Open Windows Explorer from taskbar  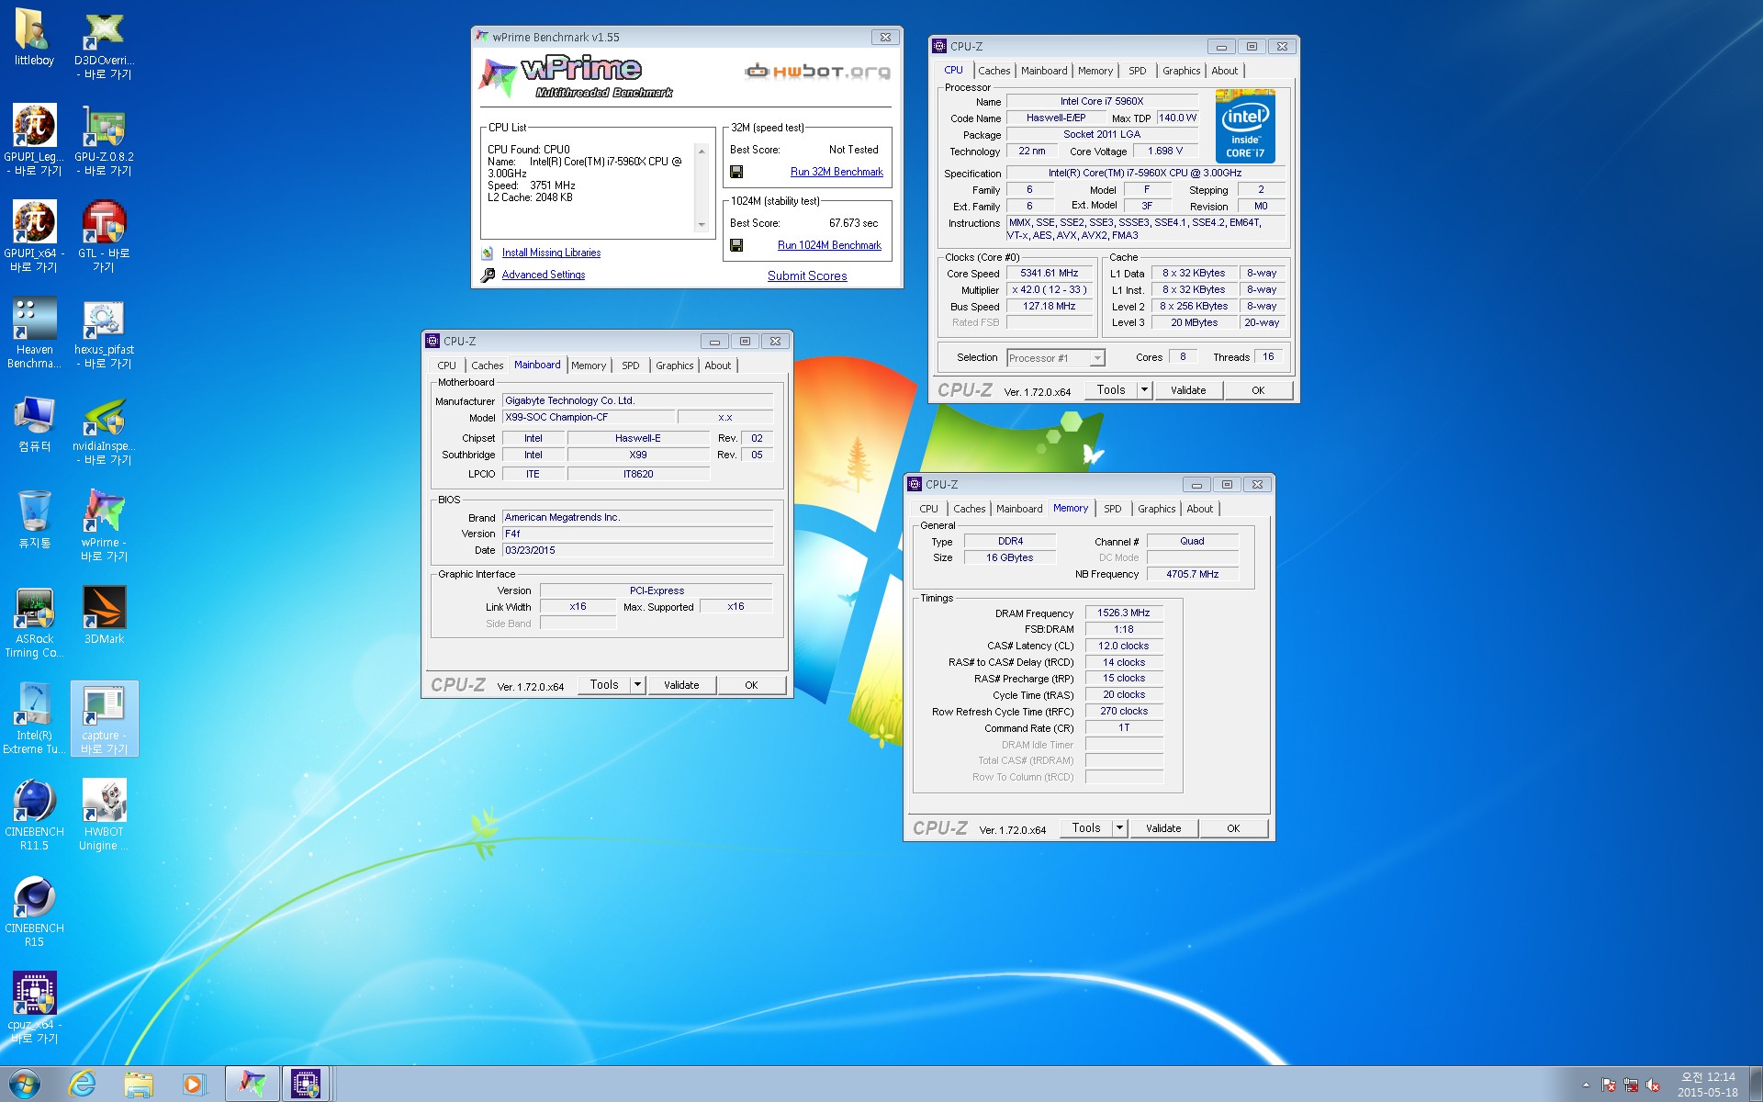pos(138,1084)
